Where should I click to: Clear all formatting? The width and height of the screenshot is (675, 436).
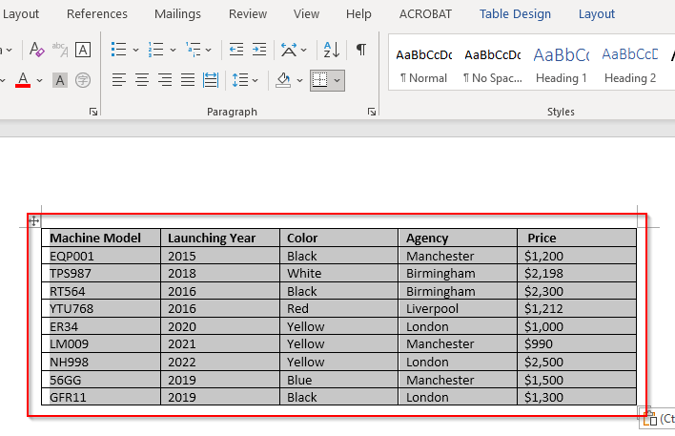(36, 50)
